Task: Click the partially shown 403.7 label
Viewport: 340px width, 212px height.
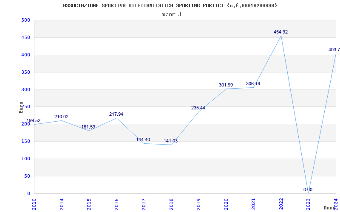Action: pyautogui.click(x=334, y=50)
